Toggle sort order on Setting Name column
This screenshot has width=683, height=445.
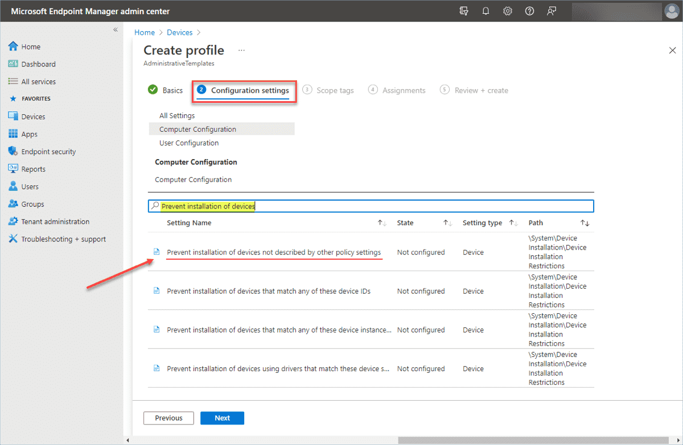pyautogui.click(x=381, y=223)
